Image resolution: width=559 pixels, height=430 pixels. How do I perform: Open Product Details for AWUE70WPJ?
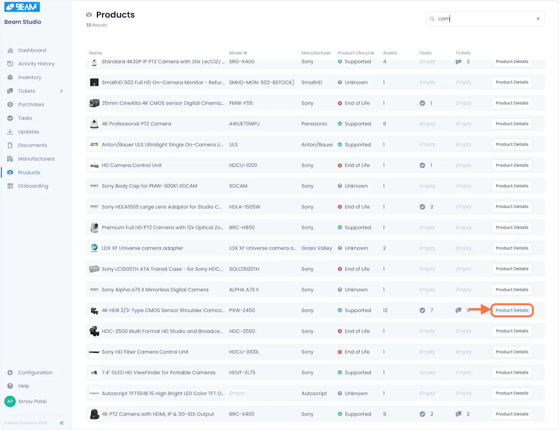(512, 124)
